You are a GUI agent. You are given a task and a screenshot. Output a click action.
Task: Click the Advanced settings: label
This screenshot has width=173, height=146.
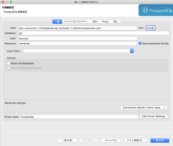click(x=15, y=103)
